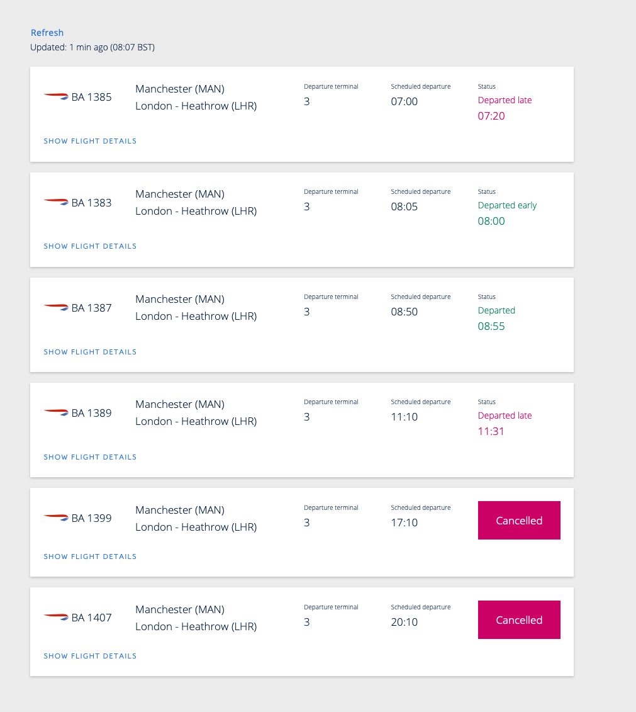Screen dimensions: 636x712
Task: Show flight details for BA 1399
Action: point(91,557)
